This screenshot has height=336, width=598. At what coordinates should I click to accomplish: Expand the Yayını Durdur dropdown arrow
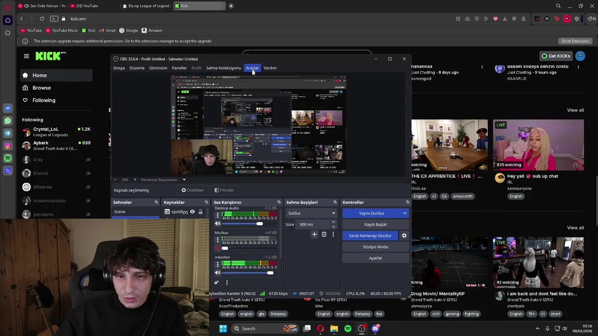[405, 213]
